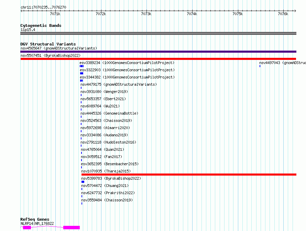Screen dimensions: 306x231
Task: Open nsv2791118 Huddleston2016 entry
Action: (x=108, y=142)
